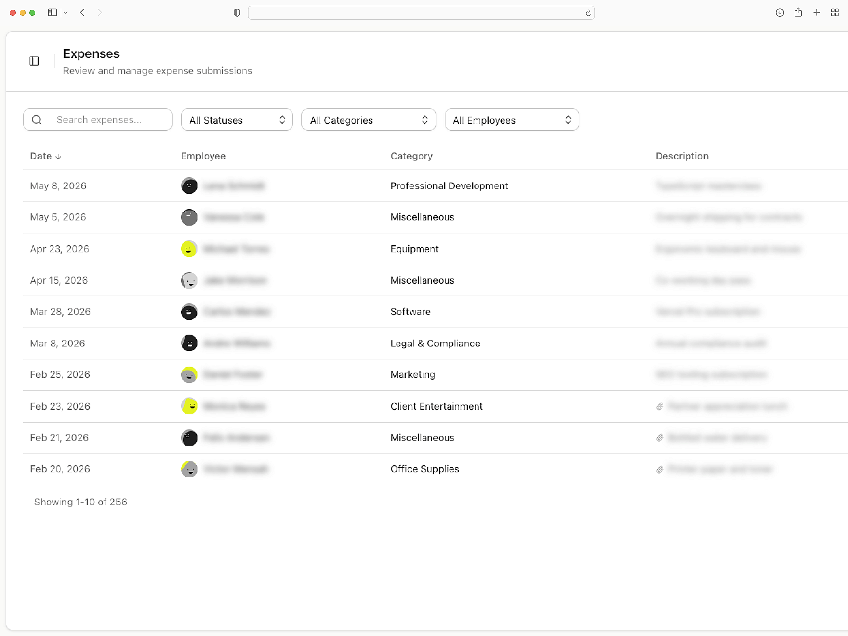Click the new tab plus icon
Screen dimensions: 848x636
tap(817, 12)
